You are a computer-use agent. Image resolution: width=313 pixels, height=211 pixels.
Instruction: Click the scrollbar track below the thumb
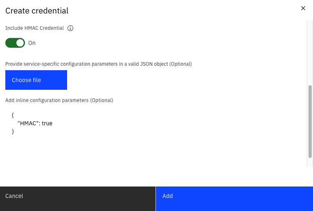tap(310, 162)
